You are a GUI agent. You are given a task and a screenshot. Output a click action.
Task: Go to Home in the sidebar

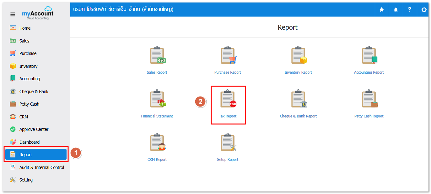pyautogui.click(x=25, y=28)
